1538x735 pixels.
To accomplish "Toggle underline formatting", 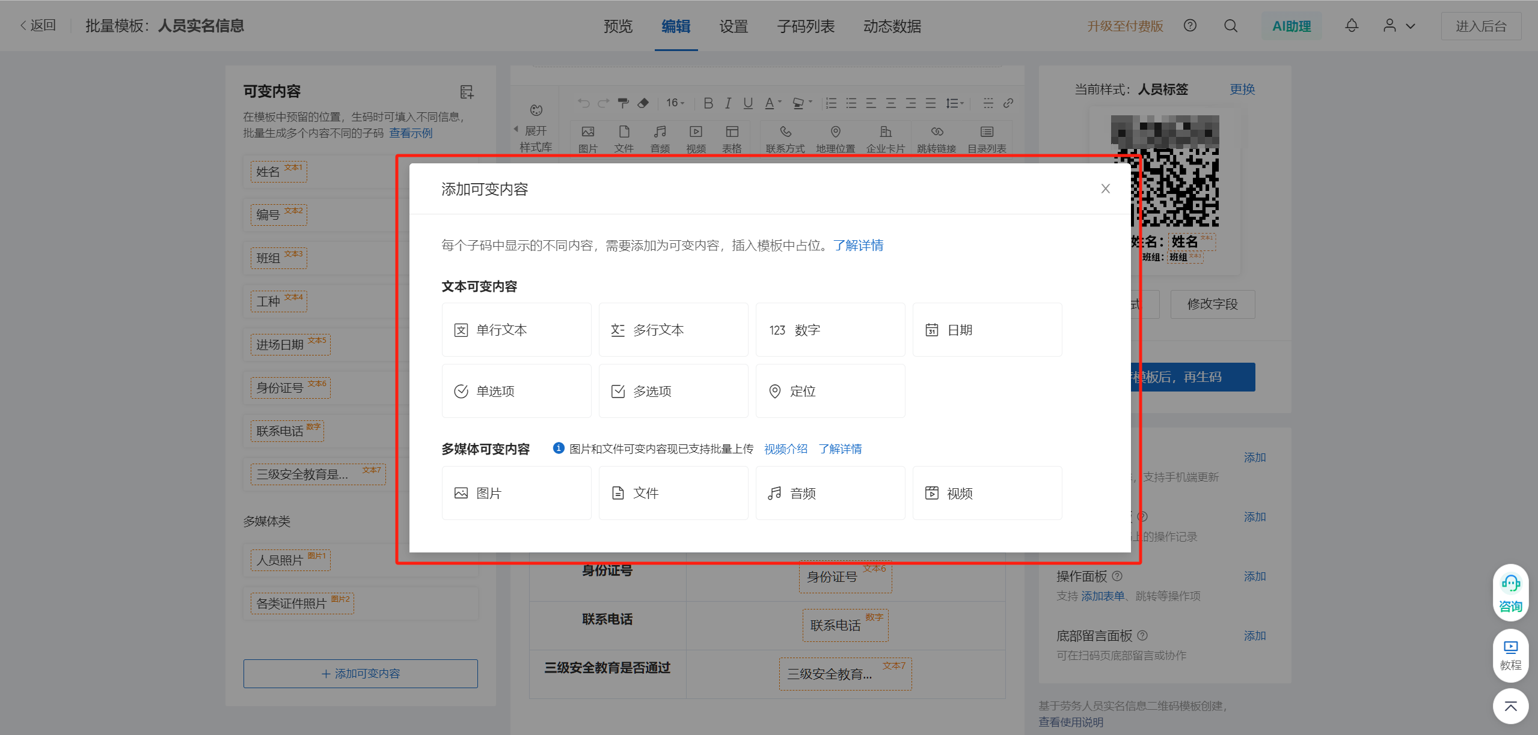I will click(748, 103).
